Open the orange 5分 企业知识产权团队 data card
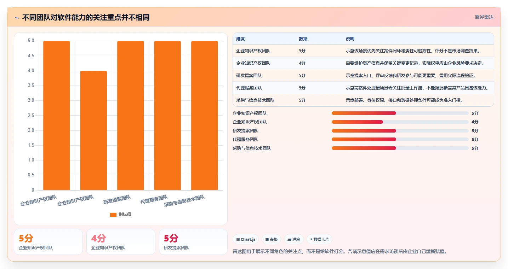 (48, 242)
